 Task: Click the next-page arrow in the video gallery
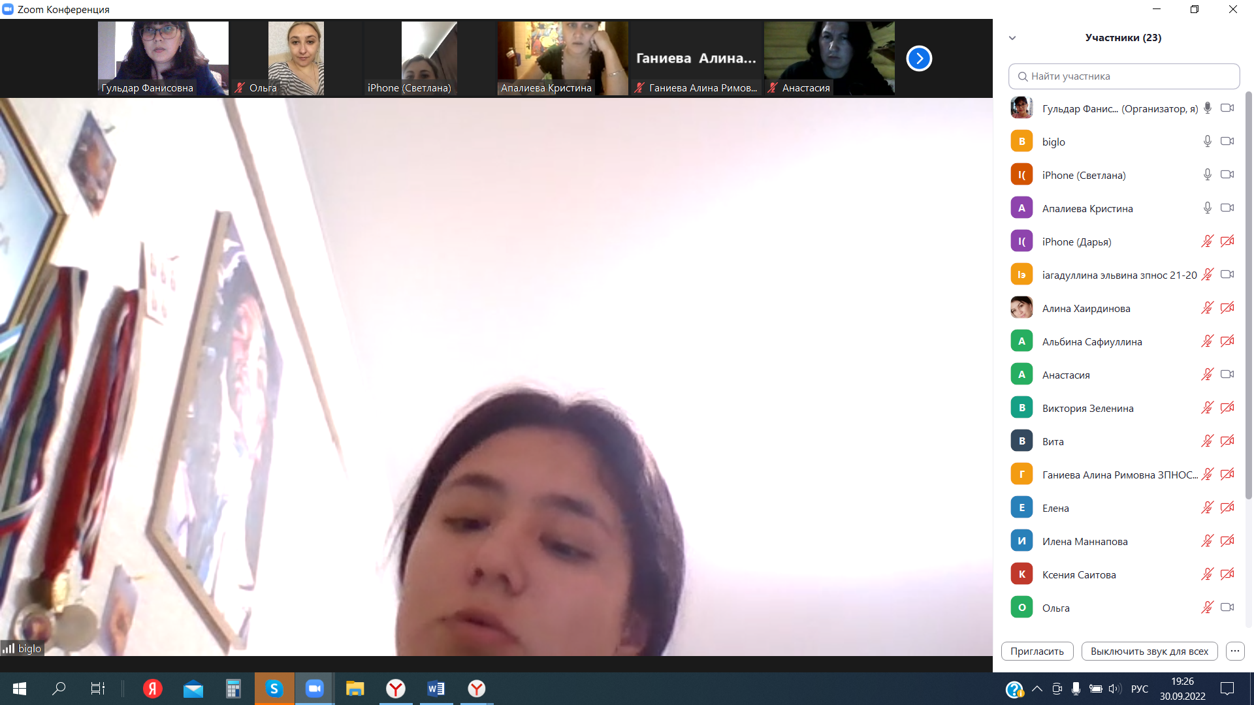[919, 58]
